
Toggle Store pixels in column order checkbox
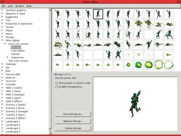coord(57,83)
